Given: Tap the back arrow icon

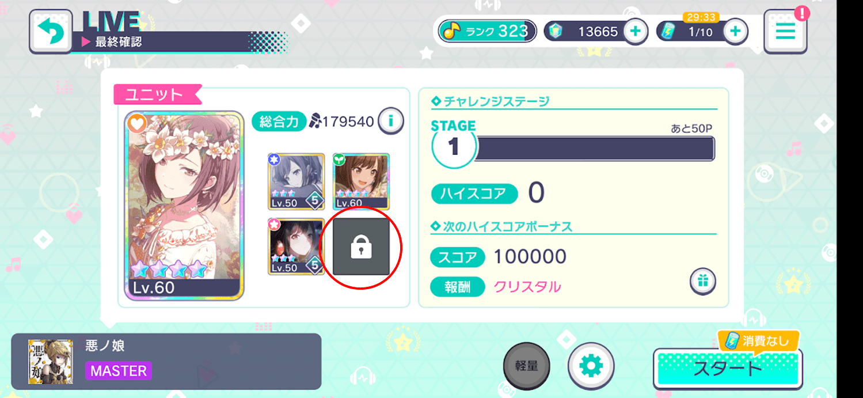Looking at the screenshot, I should click(51, 32).
